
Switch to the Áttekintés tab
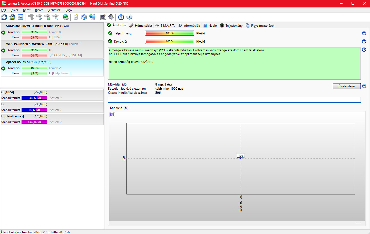[117, 25]
